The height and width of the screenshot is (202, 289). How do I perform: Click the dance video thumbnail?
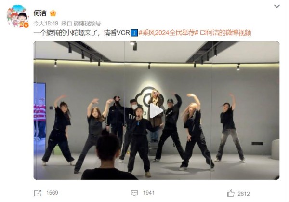click(x=156, y=110)
